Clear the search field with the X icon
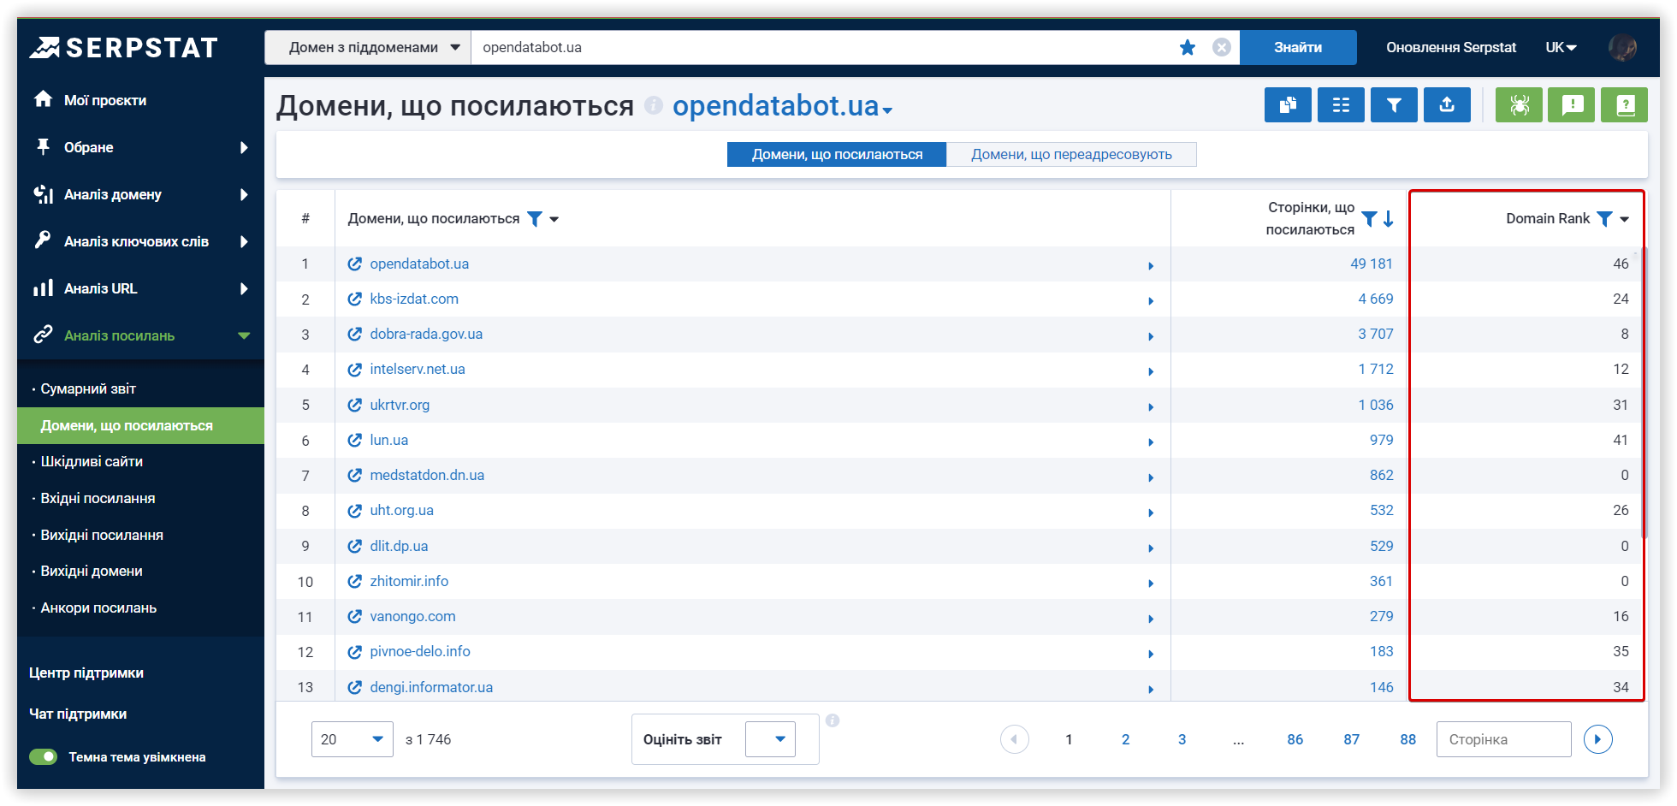This screenshot has width=1677, height=806. [1222, 48]
